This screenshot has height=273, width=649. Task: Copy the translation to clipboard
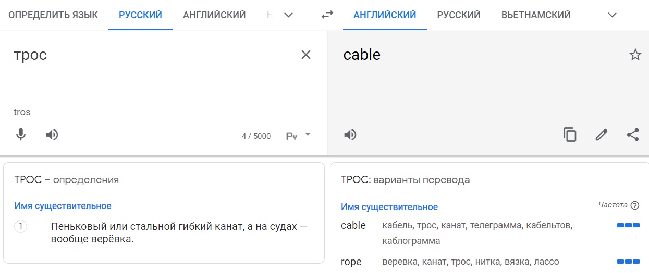pos(570,135)
